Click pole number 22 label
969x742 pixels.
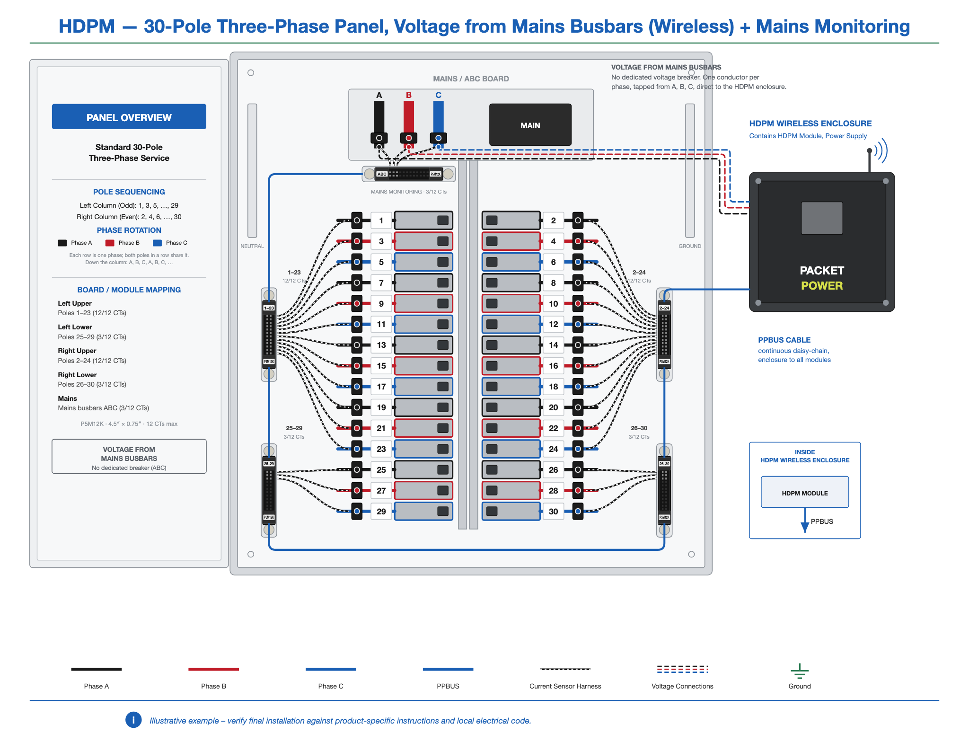[x=554, y=428]
